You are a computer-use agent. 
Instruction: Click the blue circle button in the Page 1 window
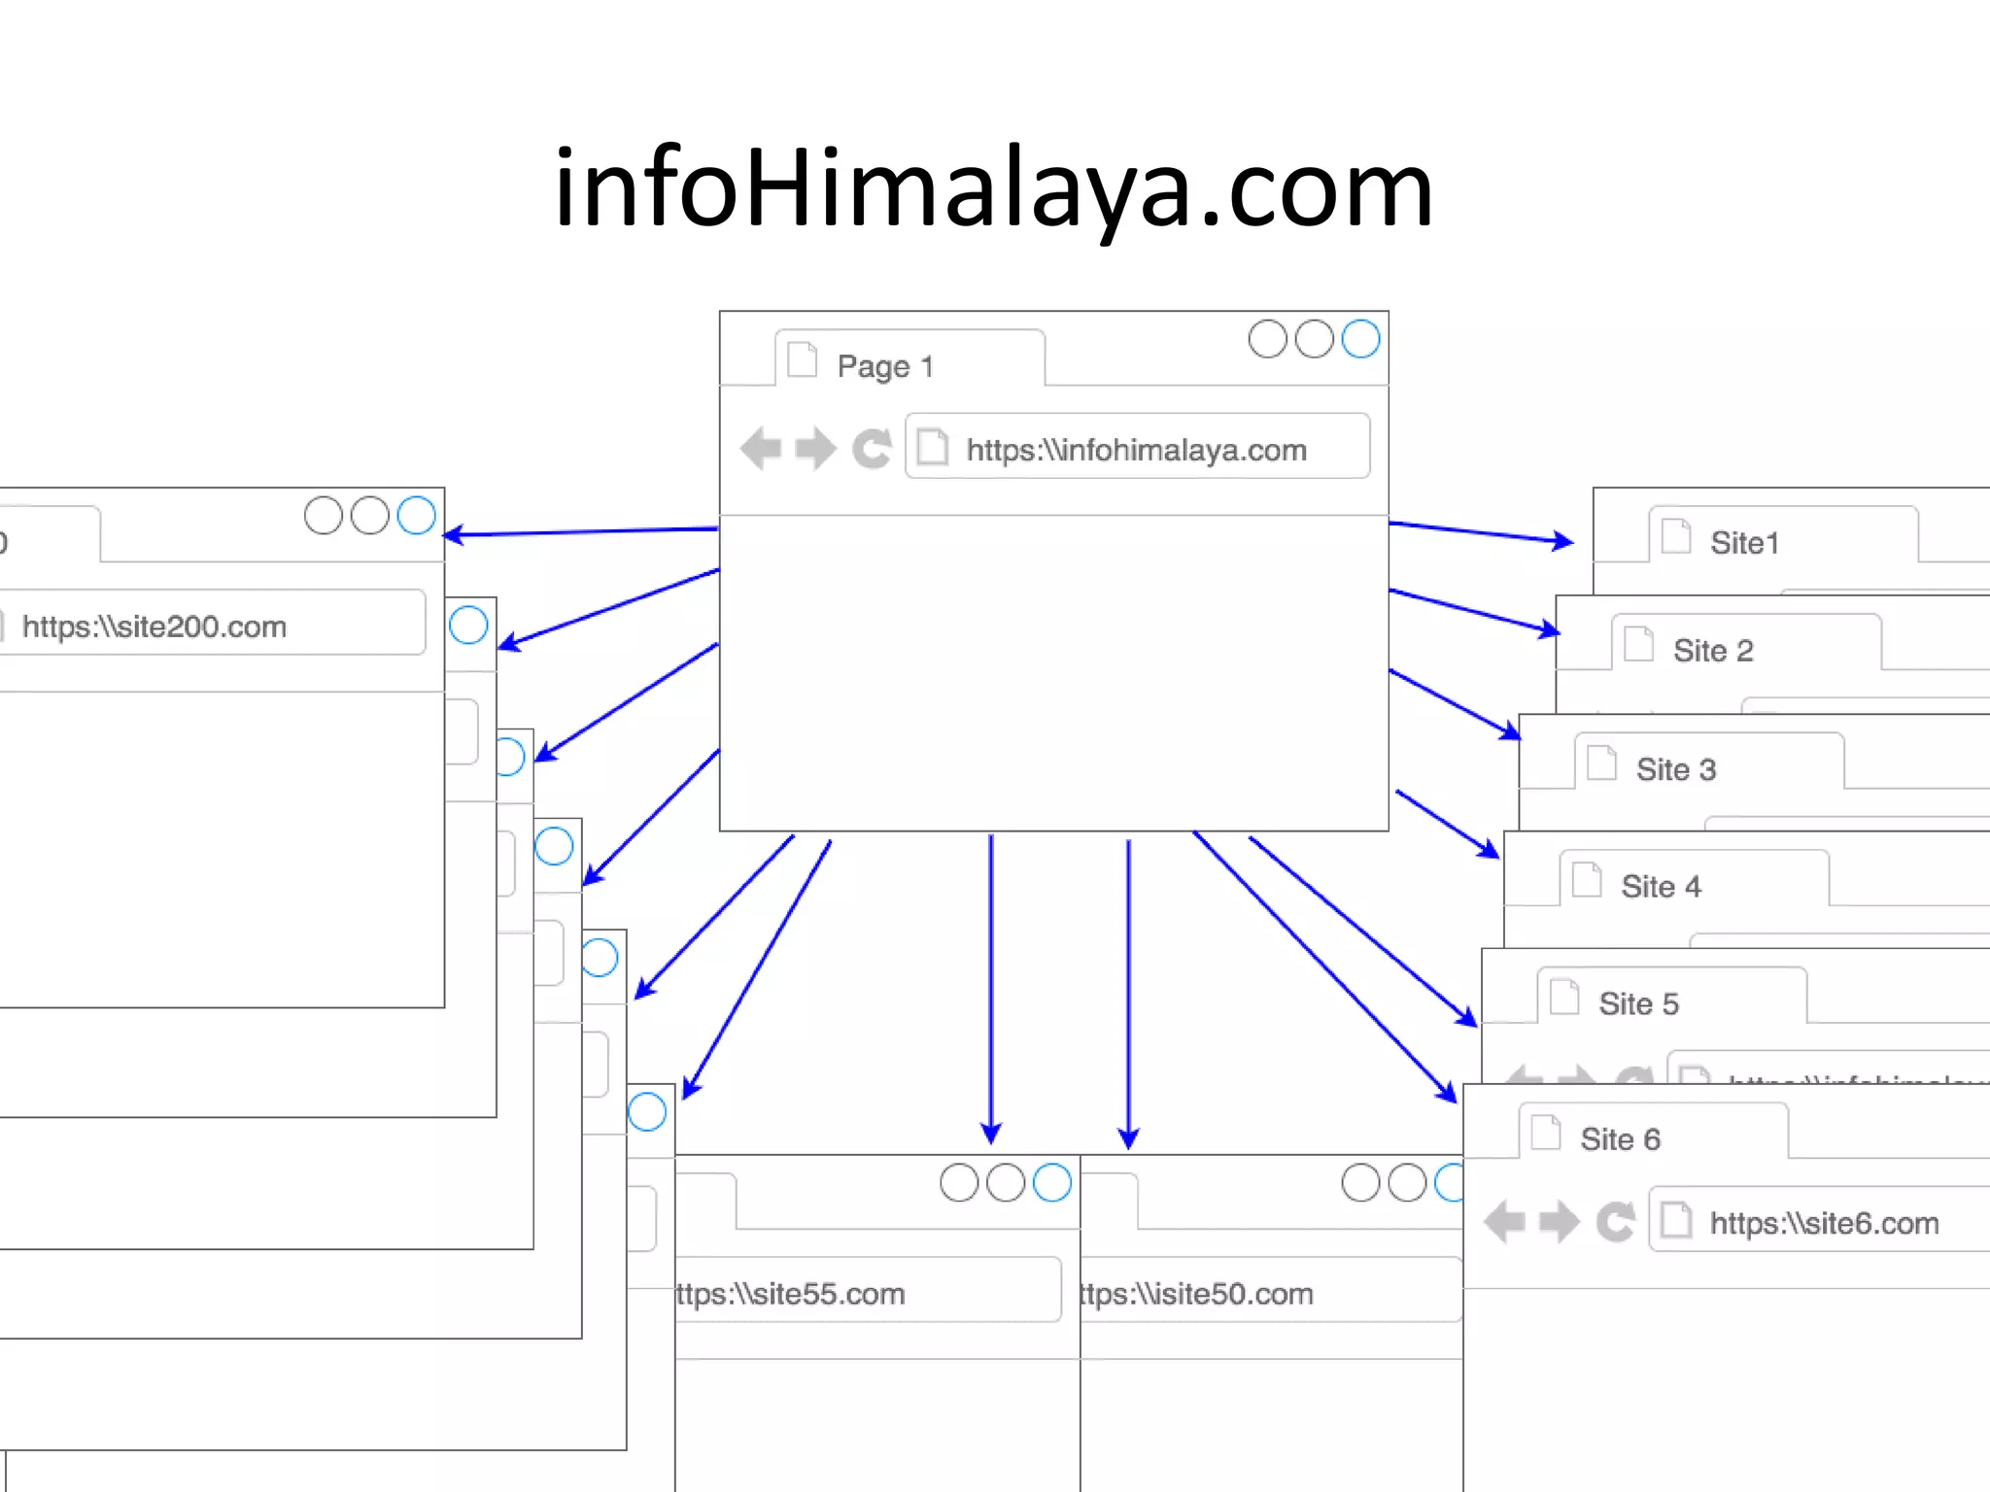(1360, 339)
